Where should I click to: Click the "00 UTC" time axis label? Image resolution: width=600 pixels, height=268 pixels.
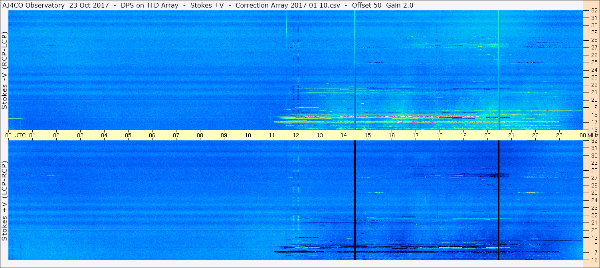pos(15,135)
